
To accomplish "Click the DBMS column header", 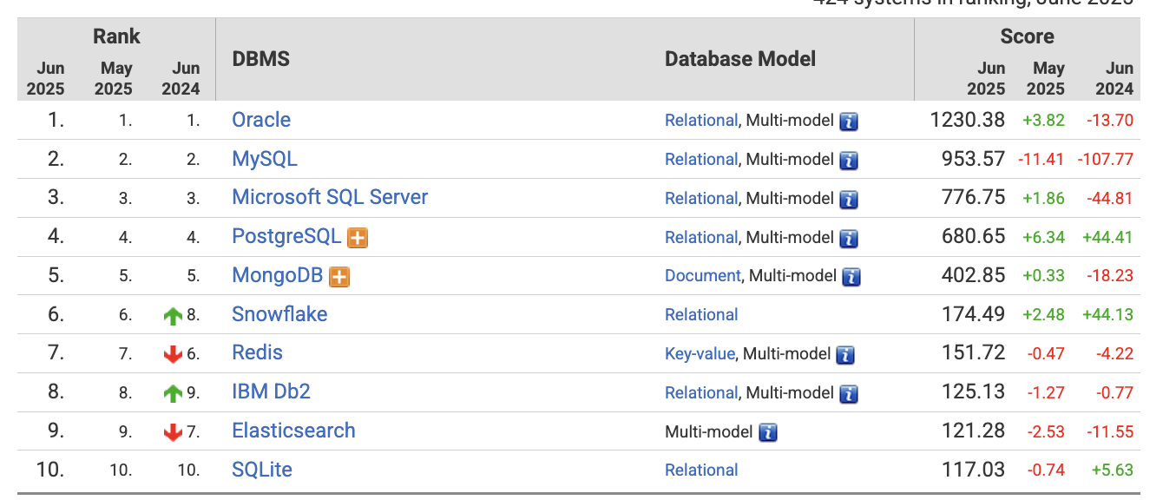I will click(x=261, y=59).
